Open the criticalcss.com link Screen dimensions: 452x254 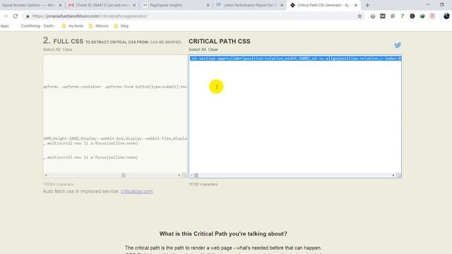coord(136,191)
